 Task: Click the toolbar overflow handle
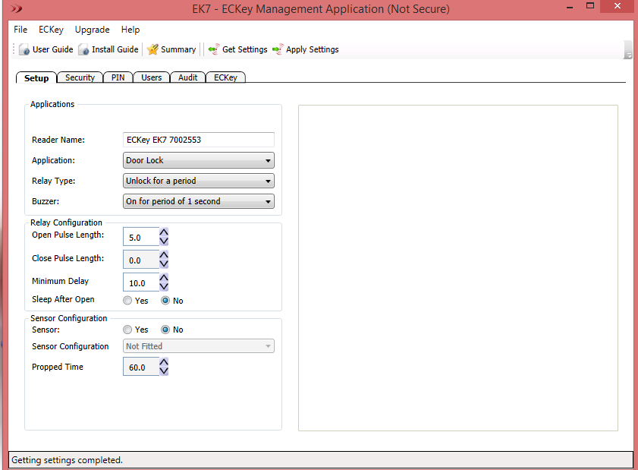pos(628,50)
